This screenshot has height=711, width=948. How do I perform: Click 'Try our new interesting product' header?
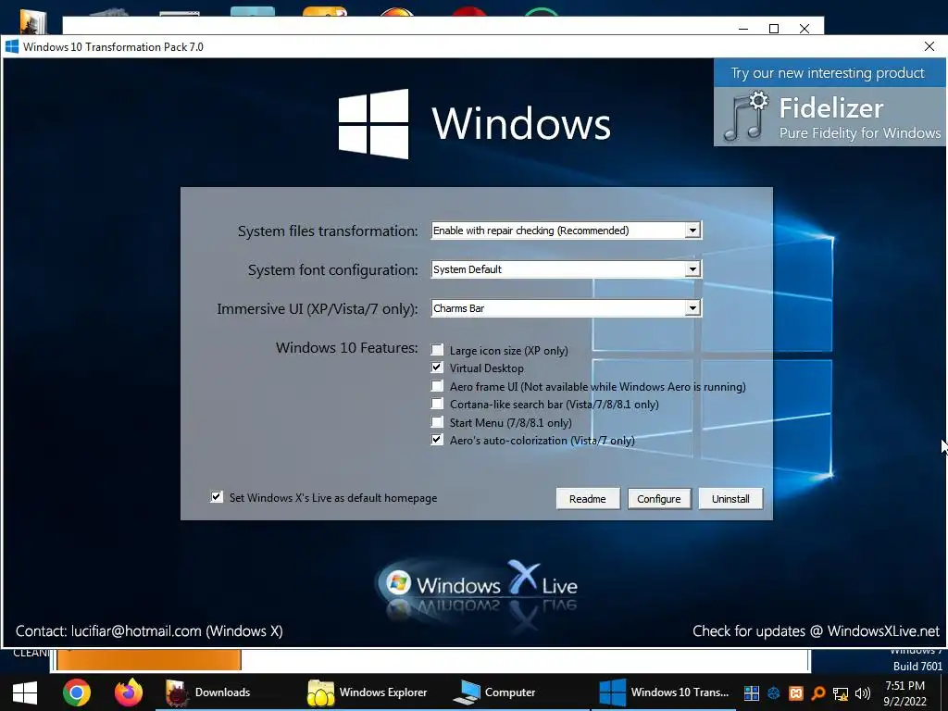(828, 73)
